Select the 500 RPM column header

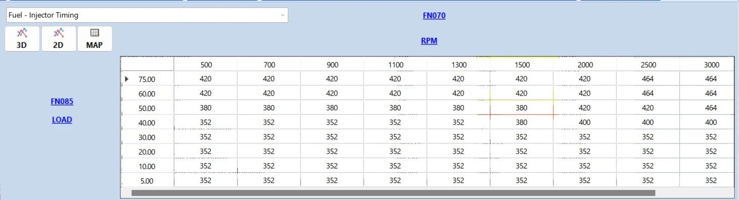point(206,65)
